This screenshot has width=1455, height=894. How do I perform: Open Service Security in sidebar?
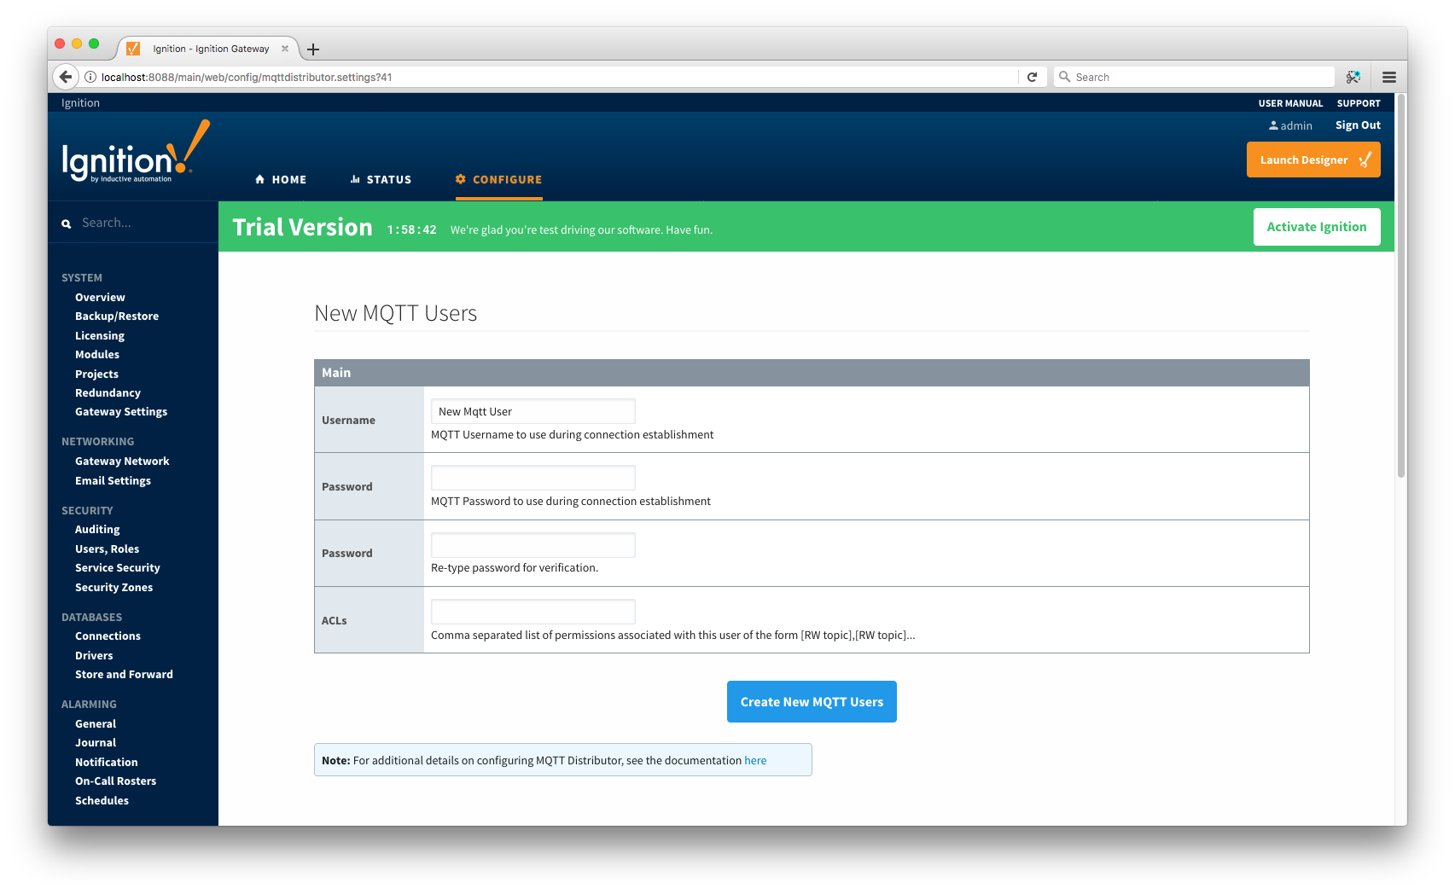click(x=118, y=567)
